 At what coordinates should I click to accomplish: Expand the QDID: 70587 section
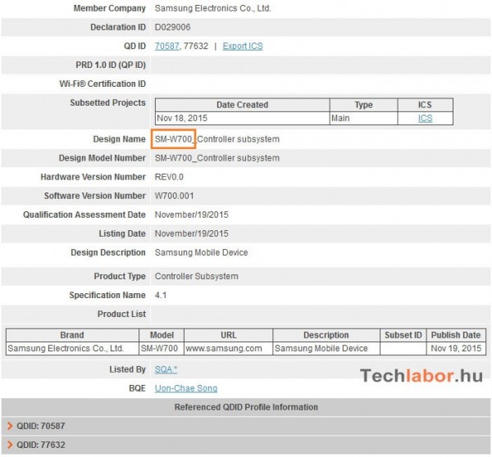pos(246,426)
